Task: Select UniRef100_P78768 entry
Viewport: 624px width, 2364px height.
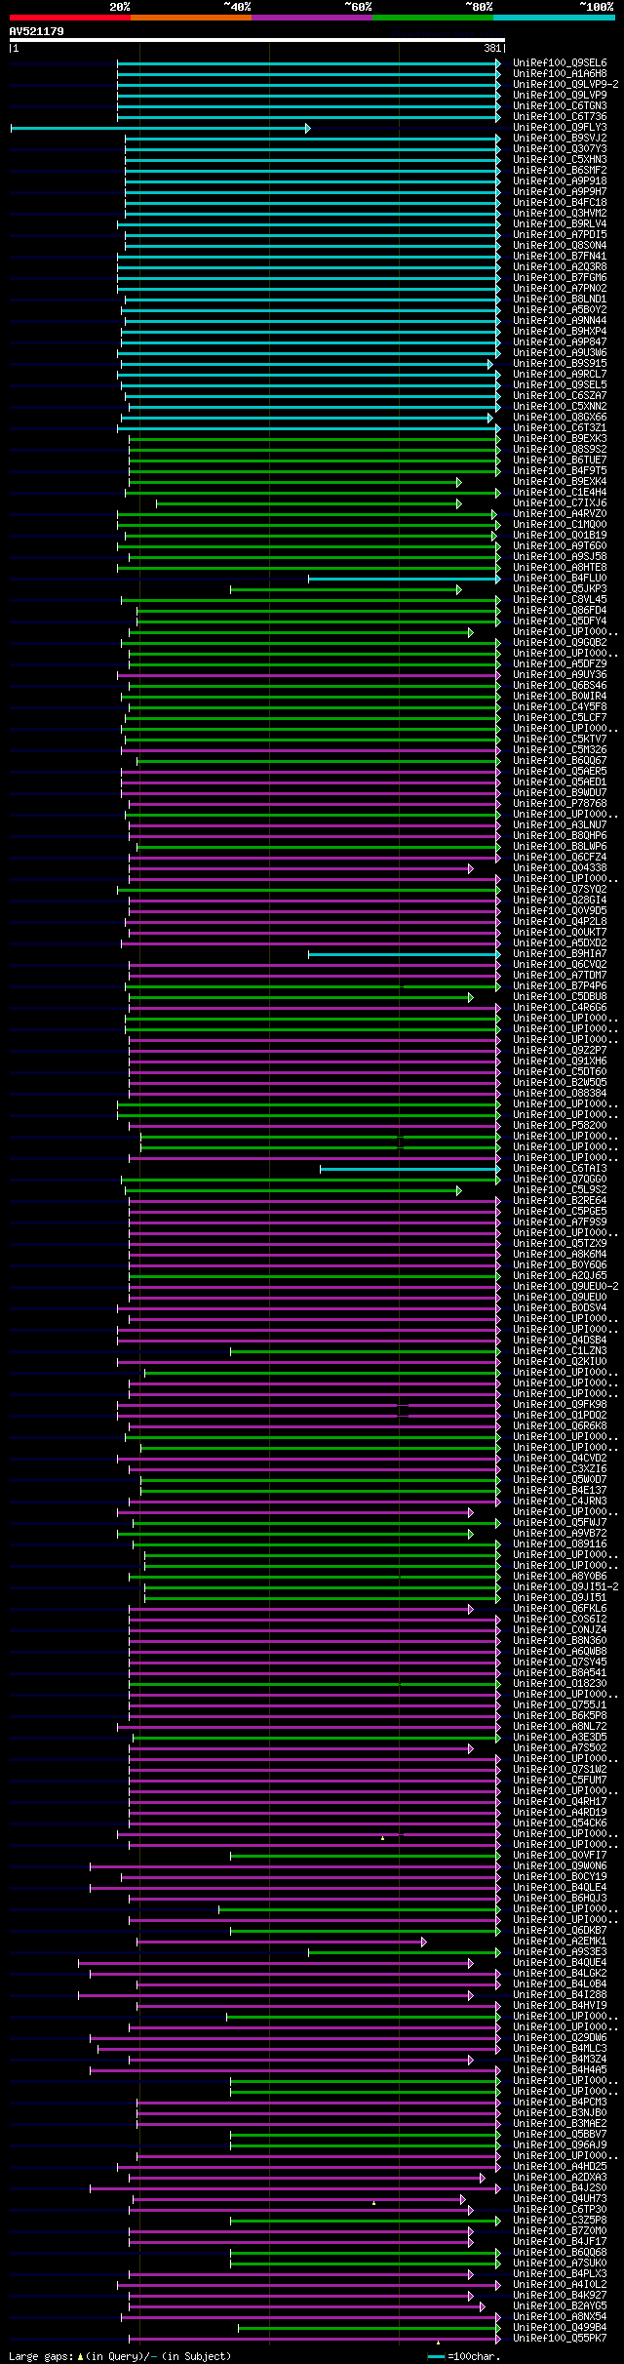Action: point(560,804)
